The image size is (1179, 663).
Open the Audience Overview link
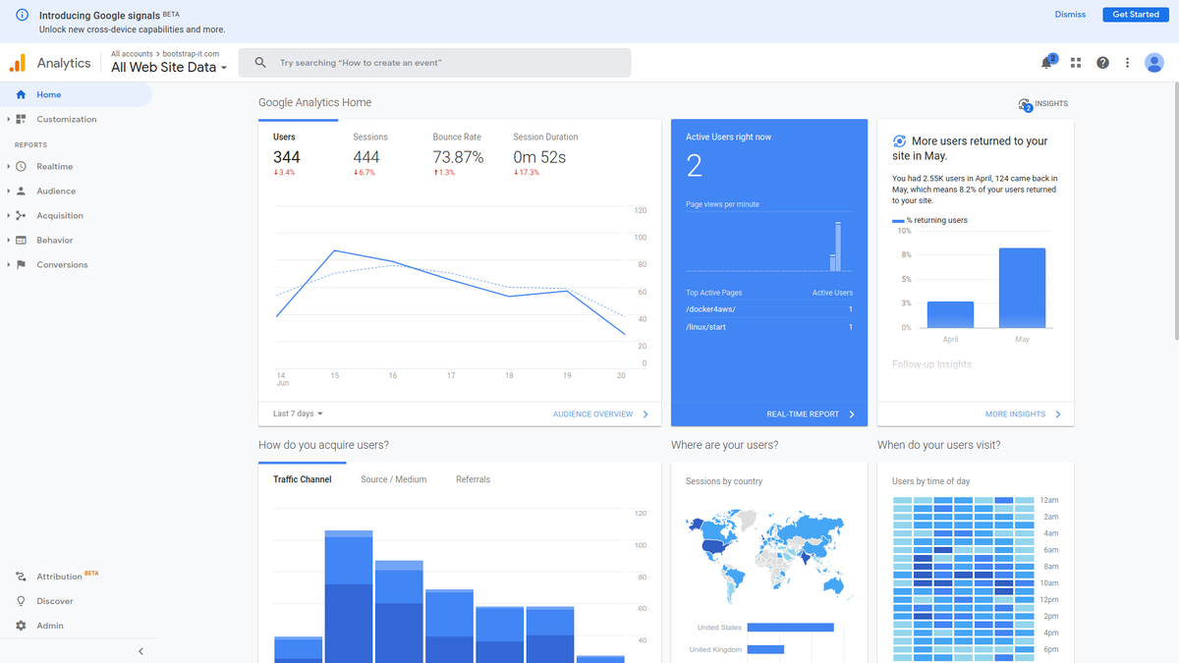(x=601, y=414)
